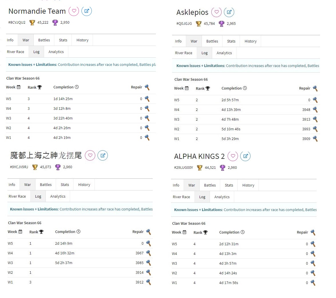Click Normandie Team gold trophy icon
The width and height of the screenshot is (336, 298).
click(32, 23)
